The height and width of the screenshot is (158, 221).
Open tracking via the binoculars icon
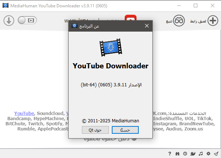179,21
